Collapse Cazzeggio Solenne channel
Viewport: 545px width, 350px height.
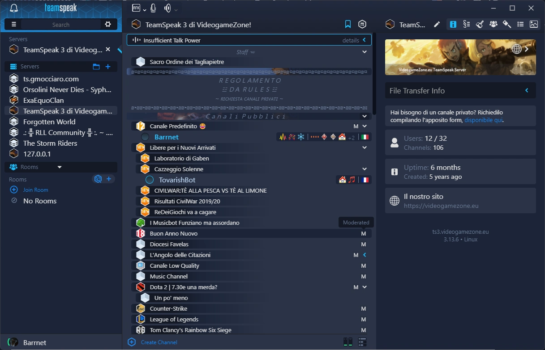(x=365, y=169)
